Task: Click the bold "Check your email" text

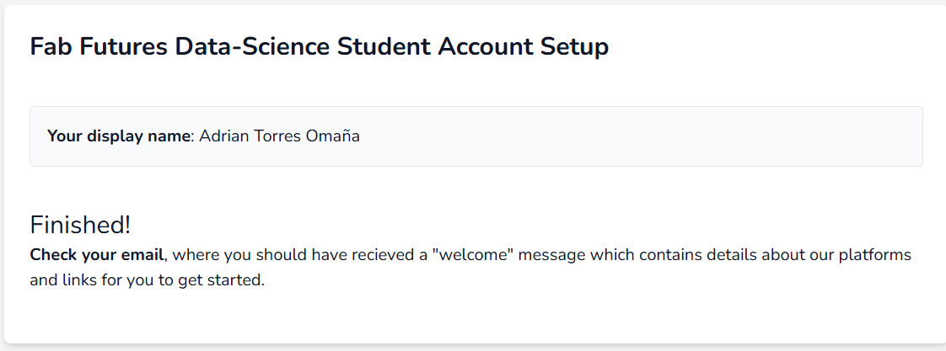Action: point(97,254)
